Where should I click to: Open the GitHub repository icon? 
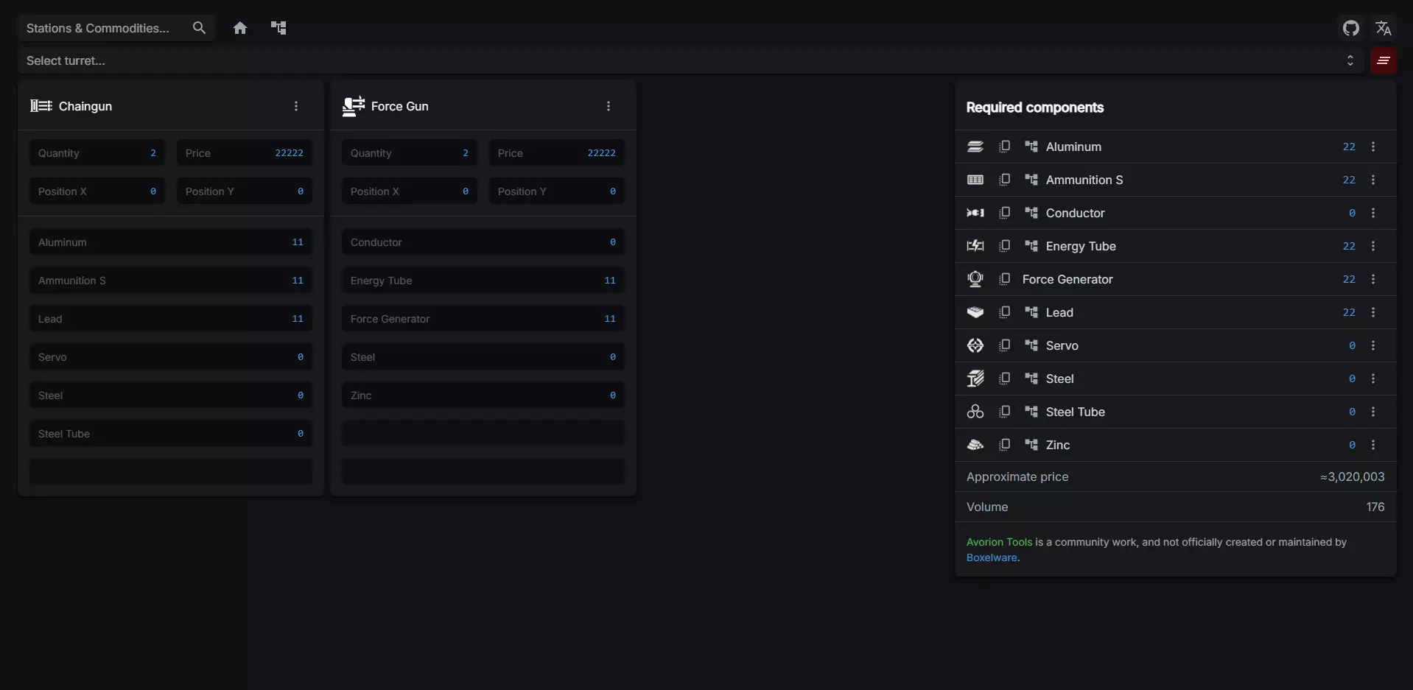click(x=1350, y=28)
